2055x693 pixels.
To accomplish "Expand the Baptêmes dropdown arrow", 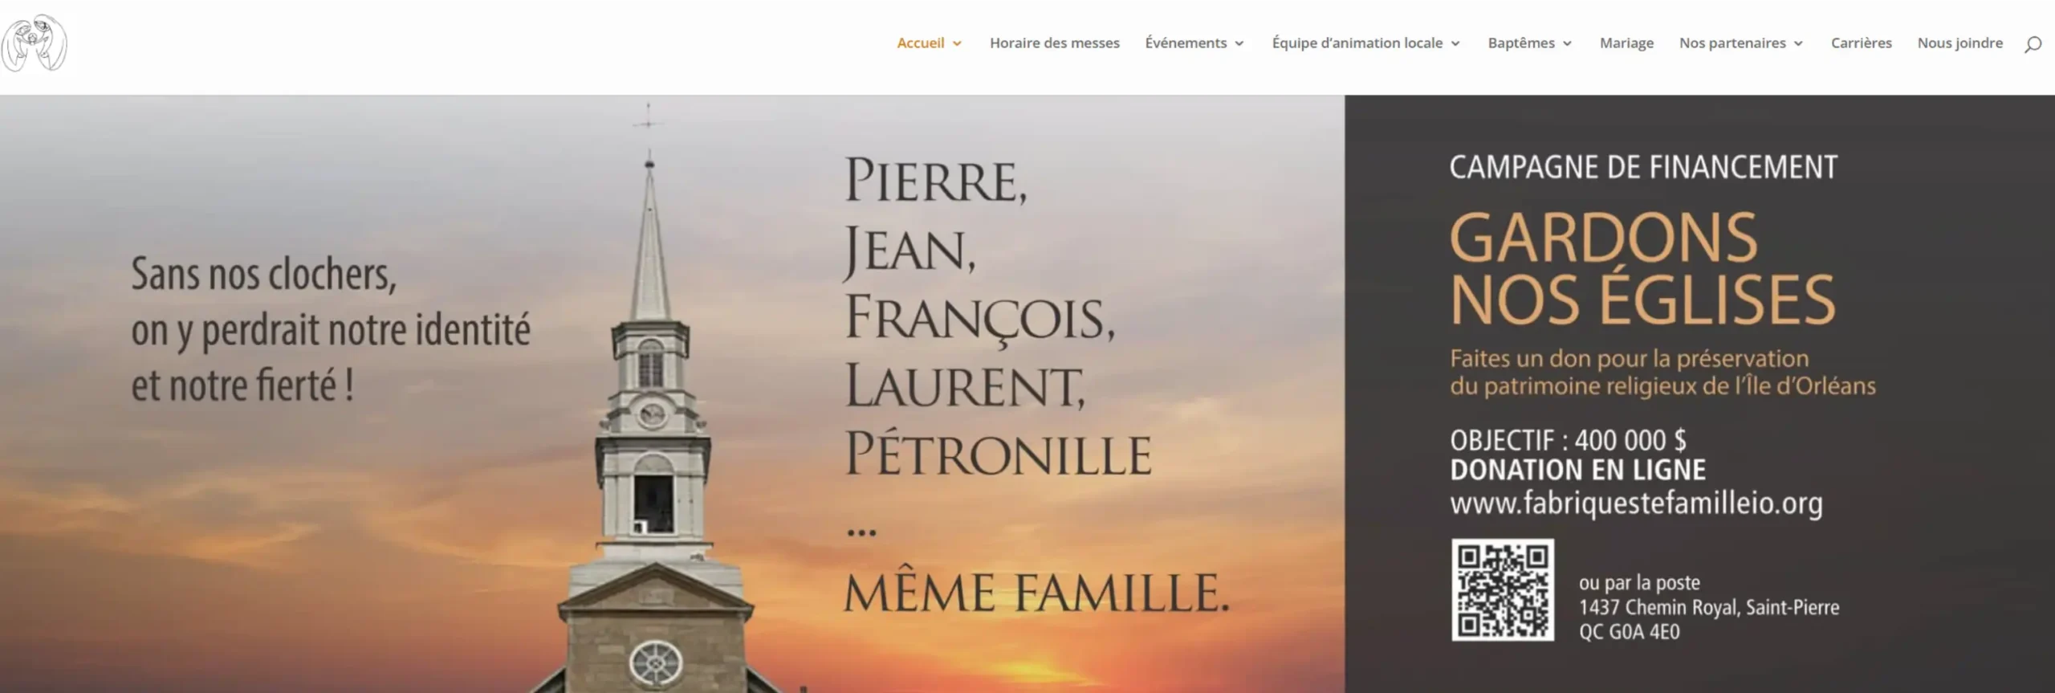I will 1567,44.
